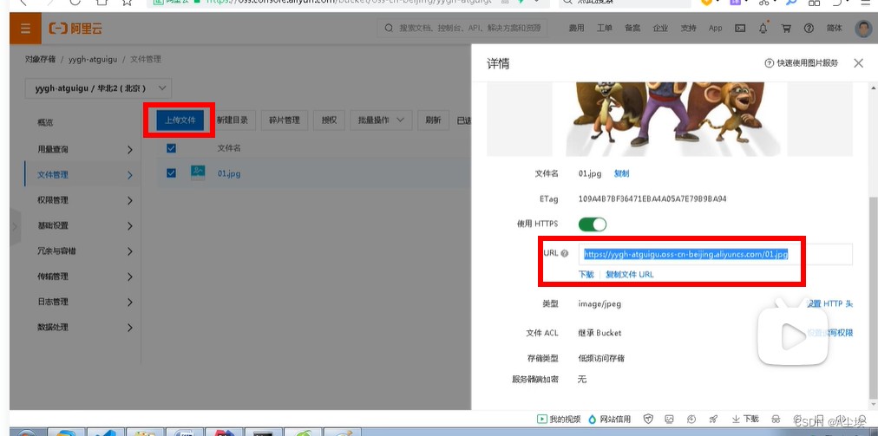Click the file URL text field
The height and width of the screenshot is (436, 878).
tap(716, 254)
